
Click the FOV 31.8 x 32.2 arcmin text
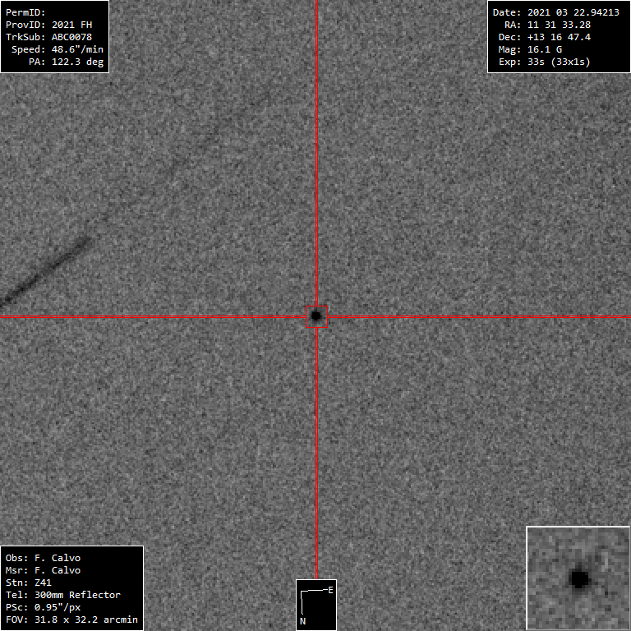pyautogui.click(x=71, y=619)
